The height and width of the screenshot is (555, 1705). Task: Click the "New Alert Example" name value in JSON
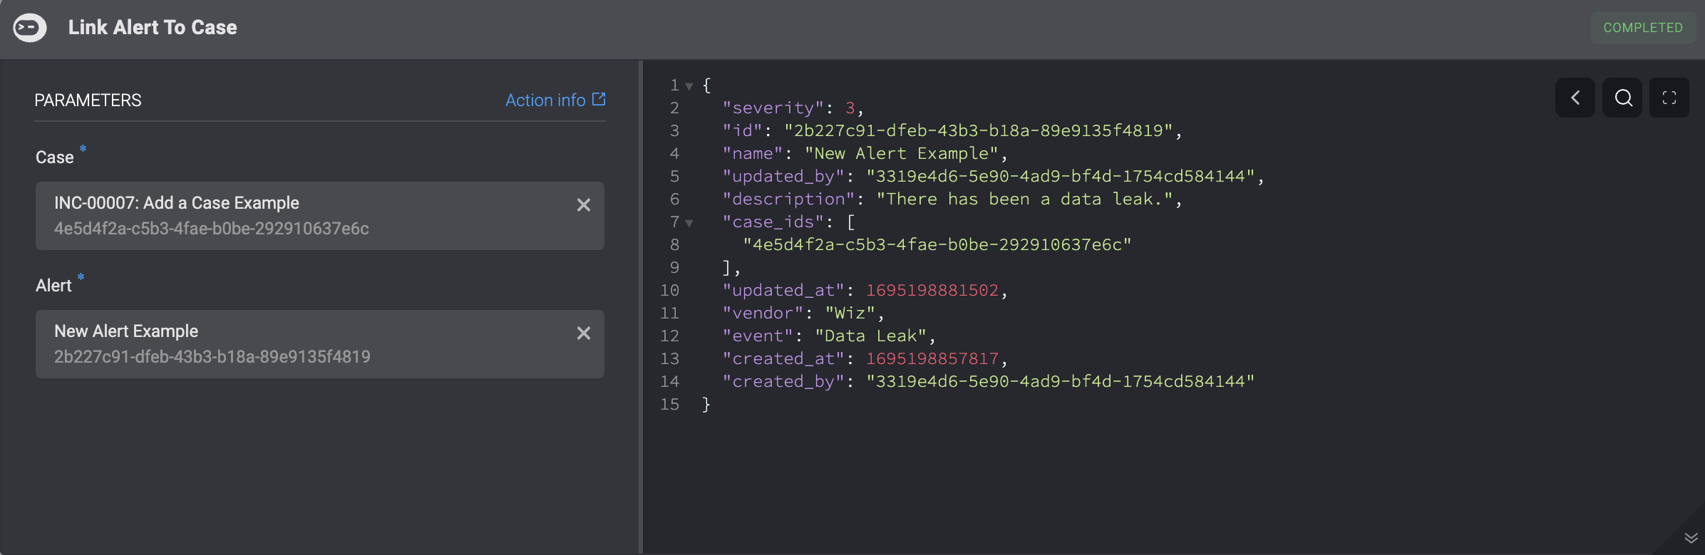tap(902, 153)
